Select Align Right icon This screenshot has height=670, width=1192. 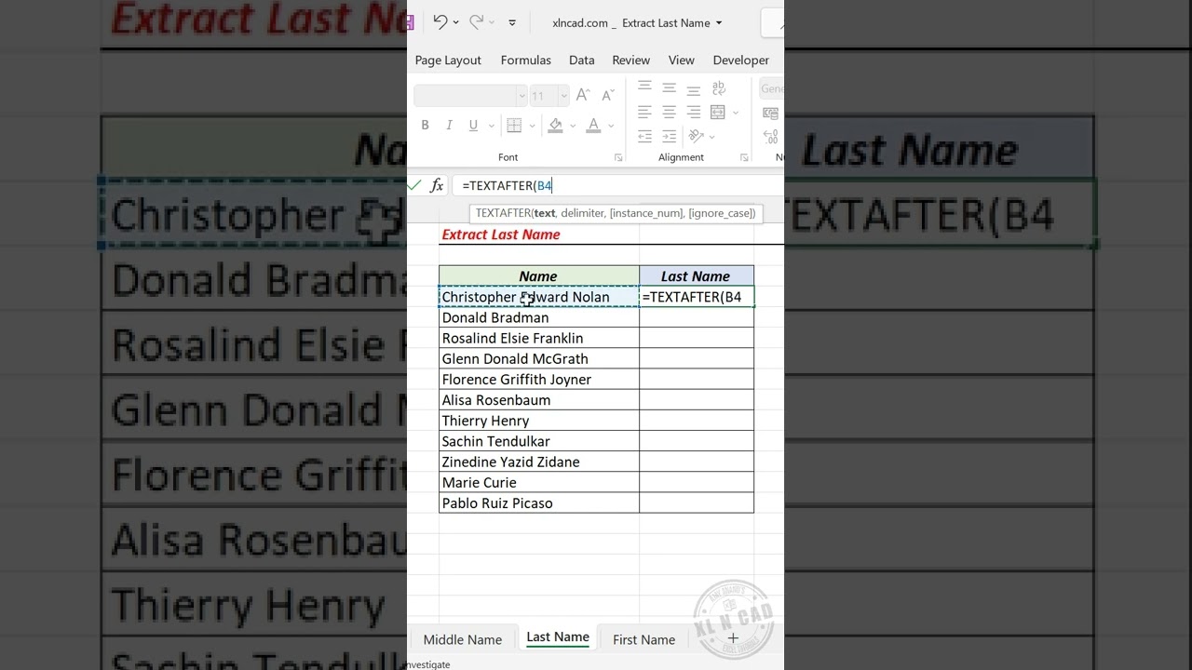(x=693, y=112)
